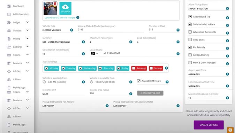Open the Dashboard sidebar item
Screen dimensions: 235x133
click(x=16, y=6)
